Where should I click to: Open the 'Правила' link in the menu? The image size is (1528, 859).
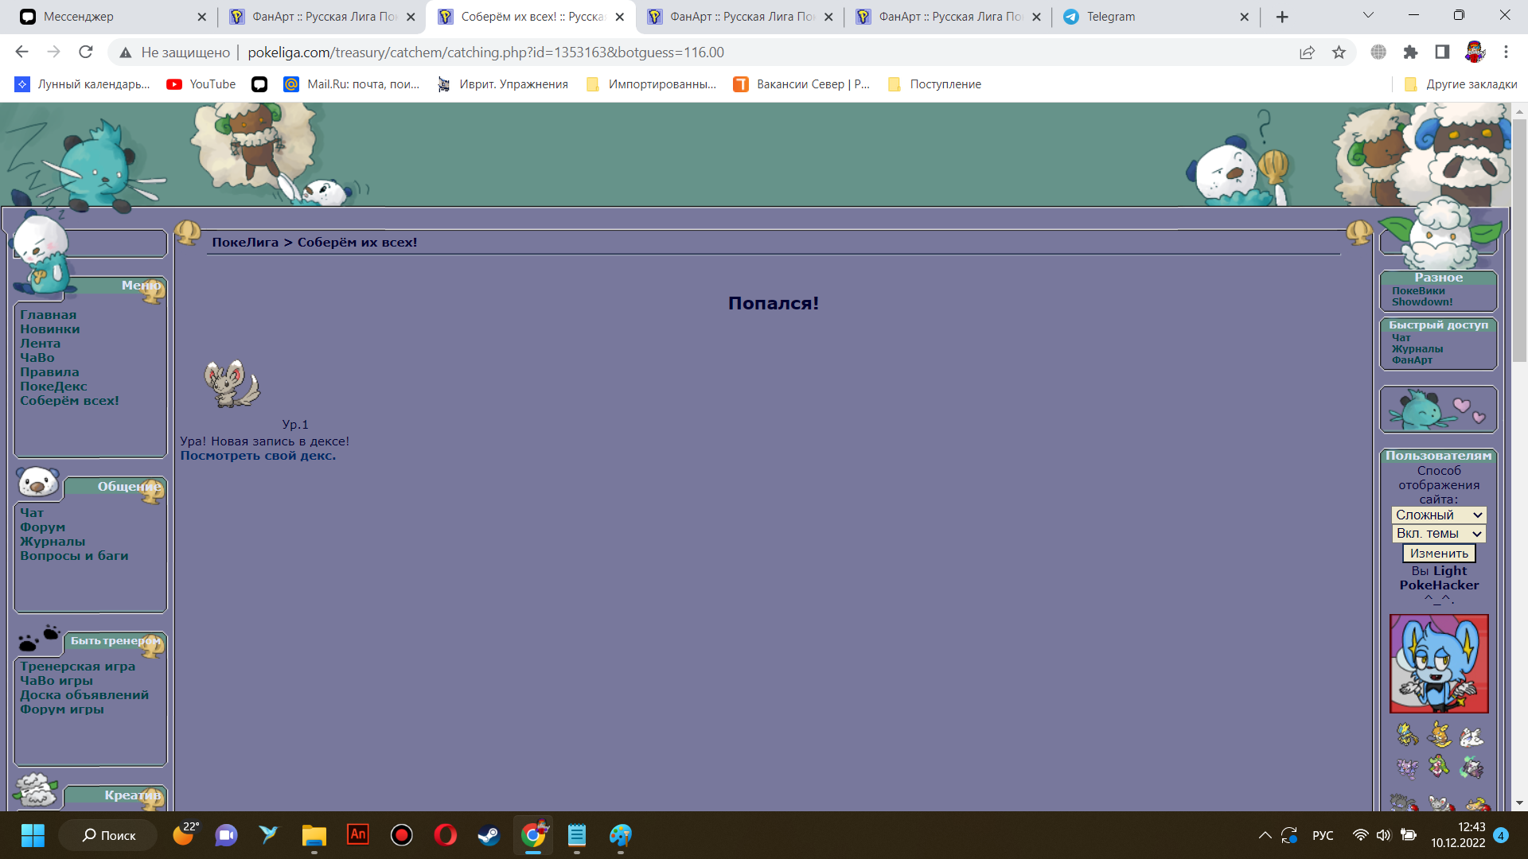click(x=49, y=372)
